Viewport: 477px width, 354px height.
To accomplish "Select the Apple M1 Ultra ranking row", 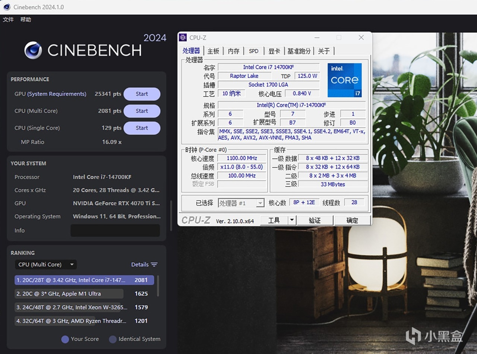I will coord(84,294).
